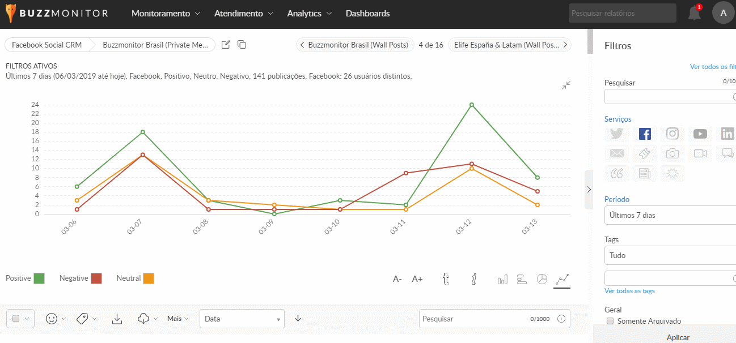
Task: Open the notifications bell icon
Action: 694,14
